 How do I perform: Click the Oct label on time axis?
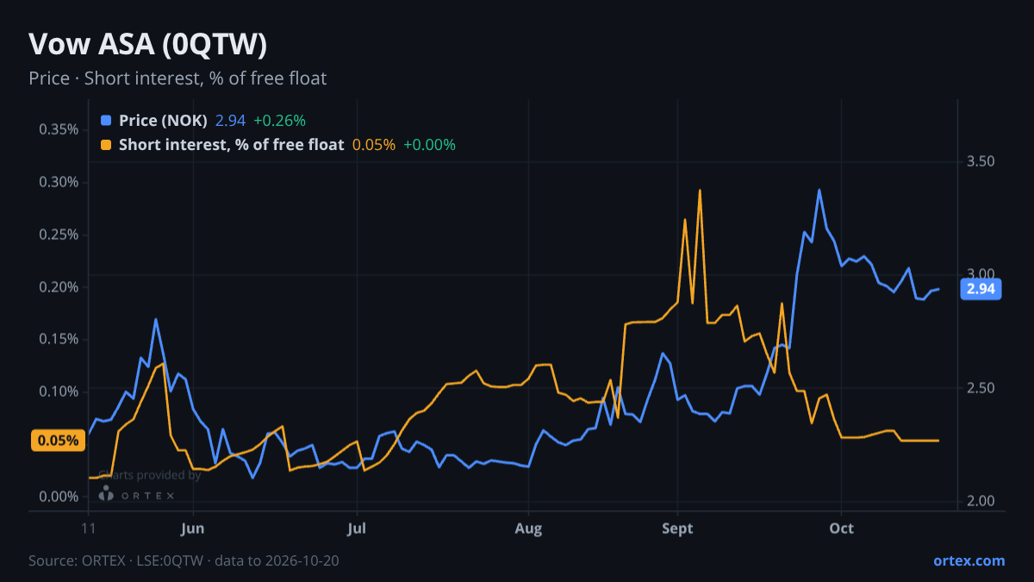point(841,528)
